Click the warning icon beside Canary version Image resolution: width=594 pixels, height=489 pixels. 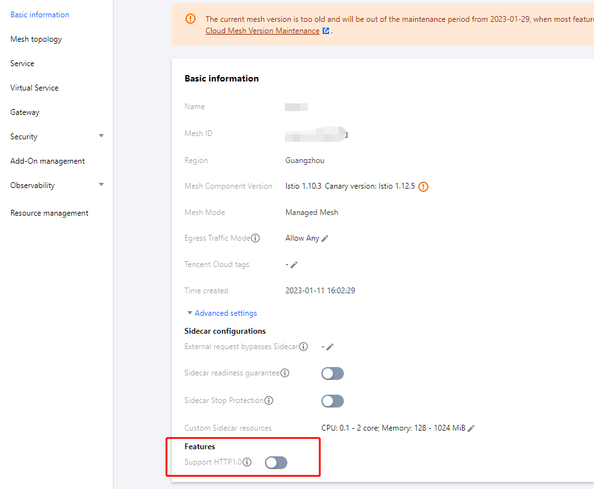(x=423, y=187)
